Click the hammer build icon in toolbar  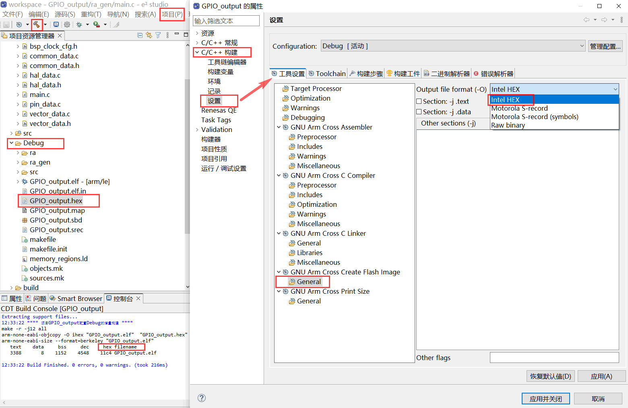37,25
